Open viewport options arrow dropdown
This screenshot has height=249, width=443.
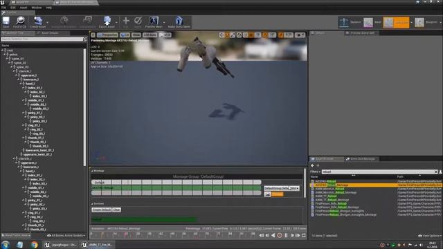(93, 35)
